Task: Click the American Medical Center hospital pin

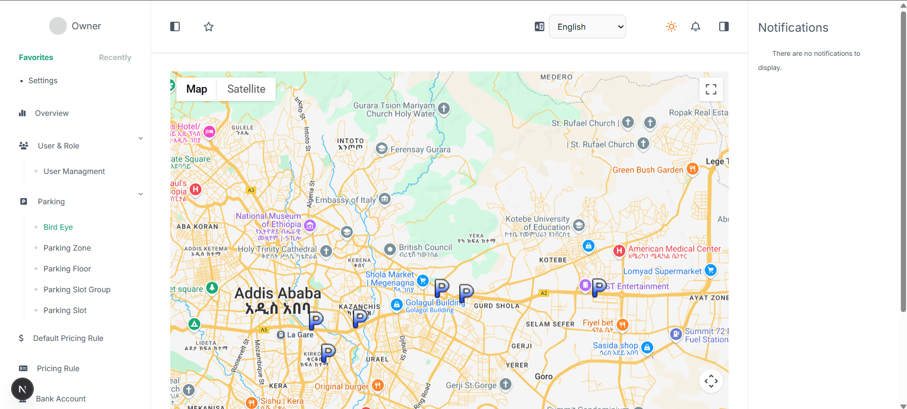Action: point(619,251)
